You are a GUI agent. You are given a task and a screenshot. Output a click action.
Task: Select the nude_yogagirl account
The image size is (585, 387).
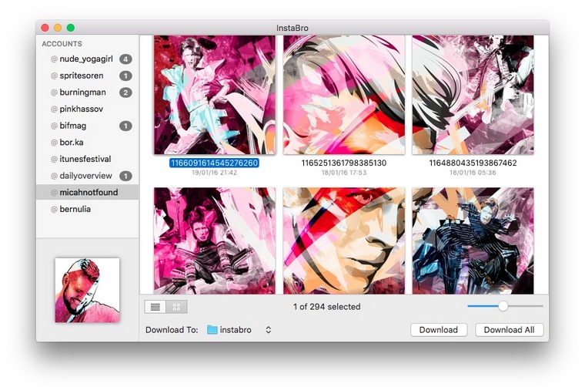tap(88, 59)
